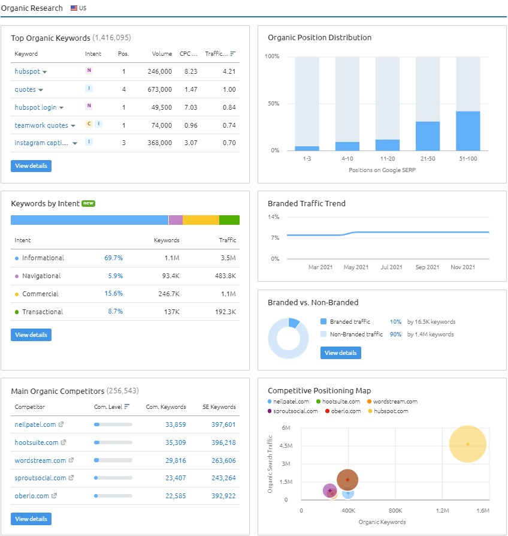
Task: Open the hootsuite.com competitor link
Action: pos(36,442)
